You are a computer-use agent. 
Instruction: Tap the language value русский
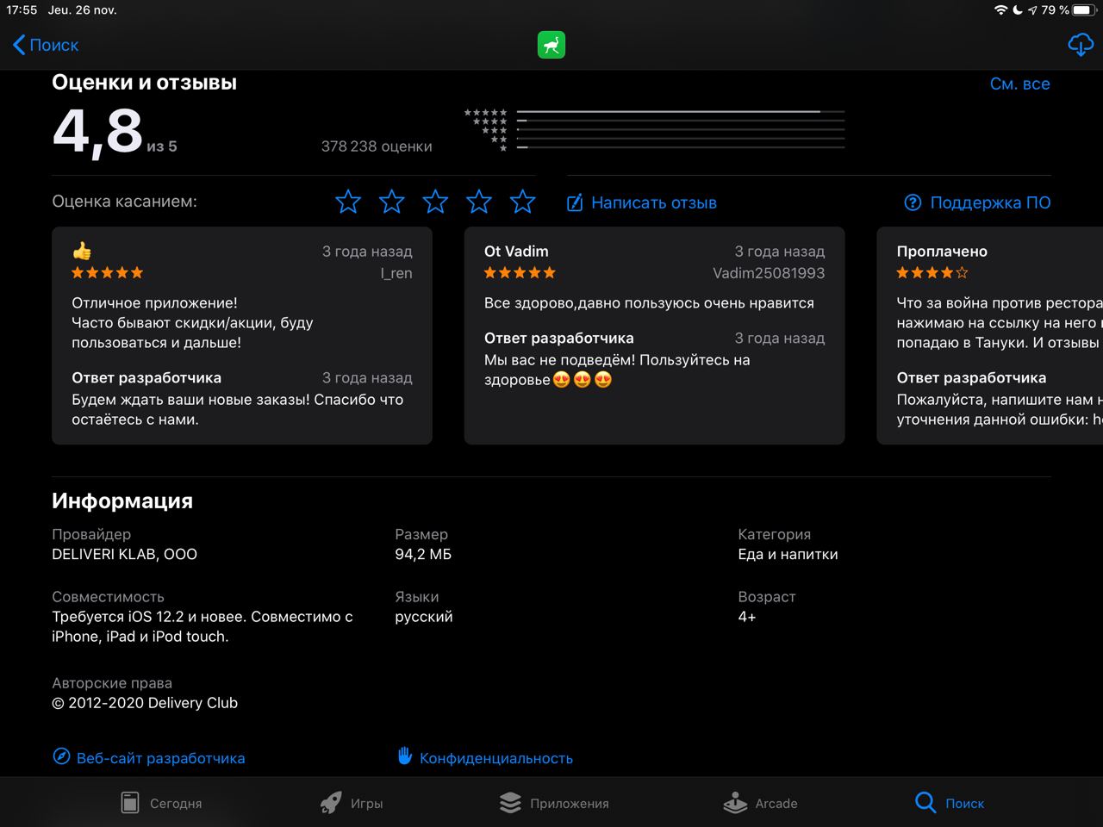tap(423, 617)
